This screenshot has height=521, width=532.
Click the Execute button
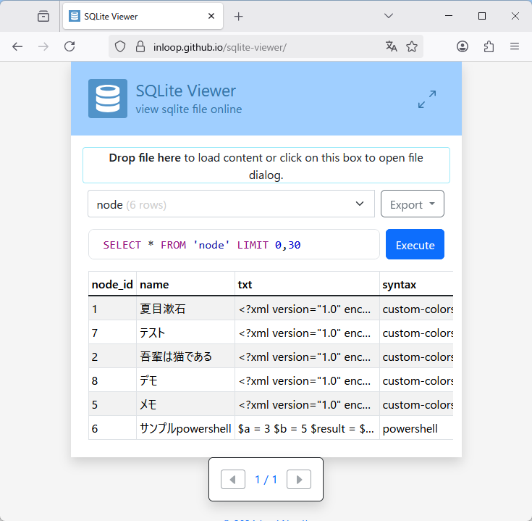[x=415, y=244]
